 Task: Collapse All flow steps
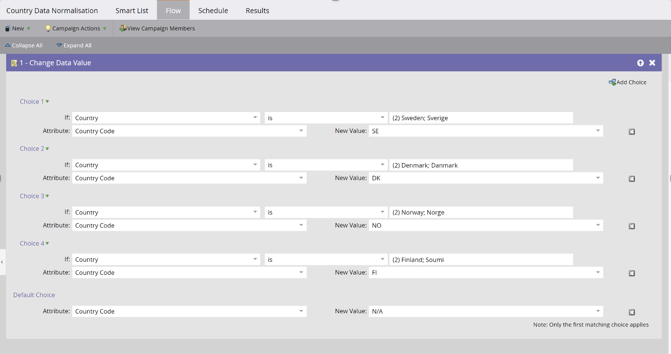click(x=24, y=45)
